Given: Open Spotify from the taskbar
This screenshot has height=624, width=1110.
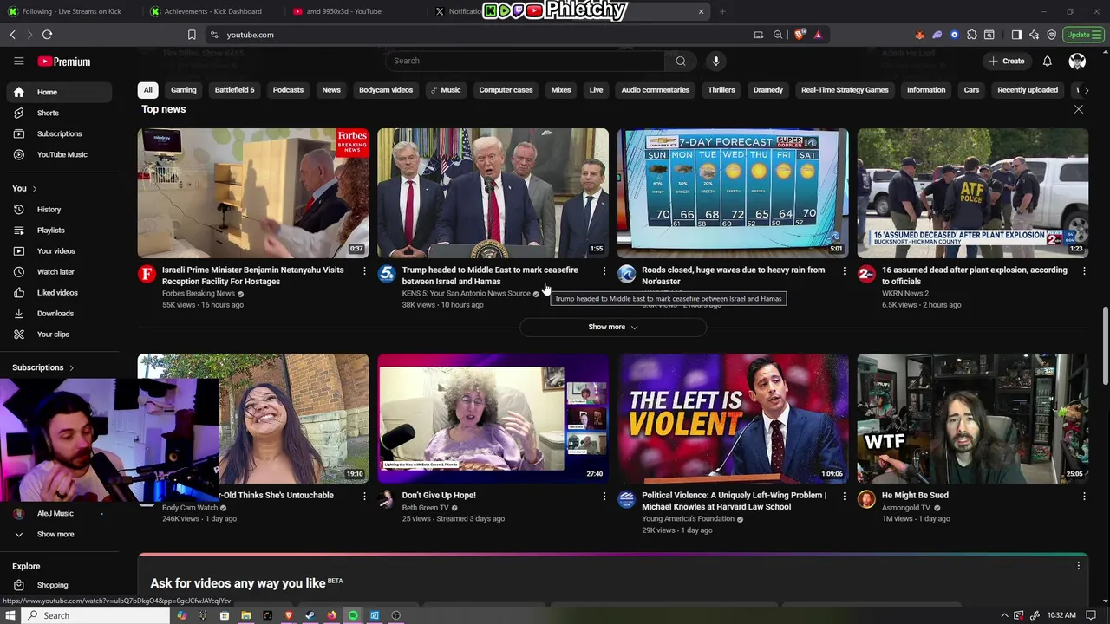Looking at the screenshot, I should (x=353, y=615).
